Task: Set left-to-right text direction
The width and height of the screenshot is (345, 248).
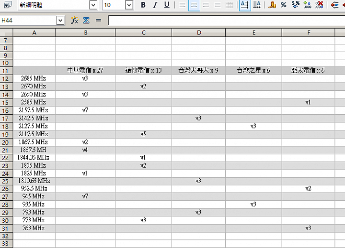Action: tap(245, 5)
